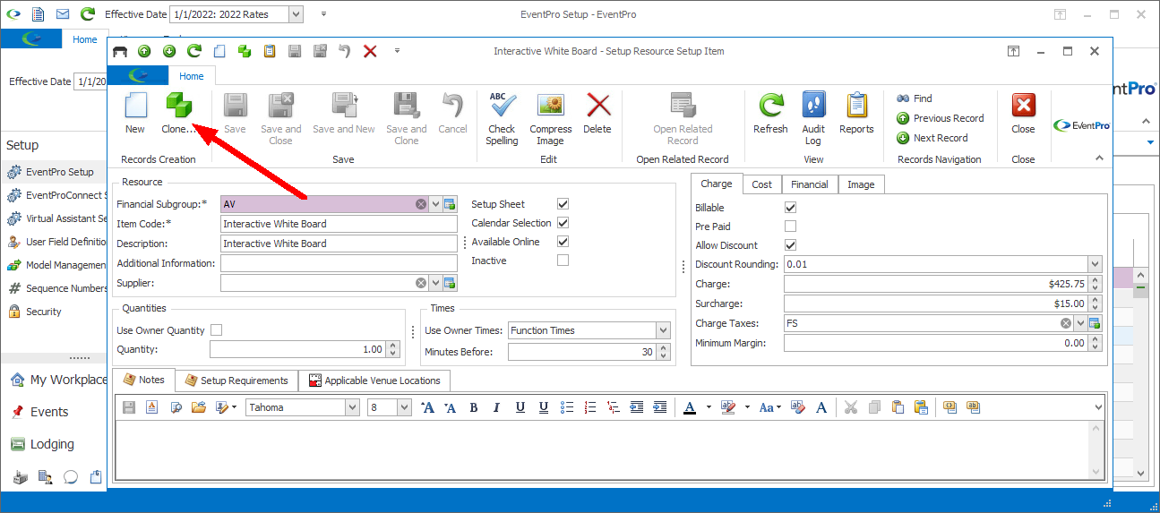Screen dimensions: 1160x513
Task: Check the Inactive checkbox
Action: [563, 261]
